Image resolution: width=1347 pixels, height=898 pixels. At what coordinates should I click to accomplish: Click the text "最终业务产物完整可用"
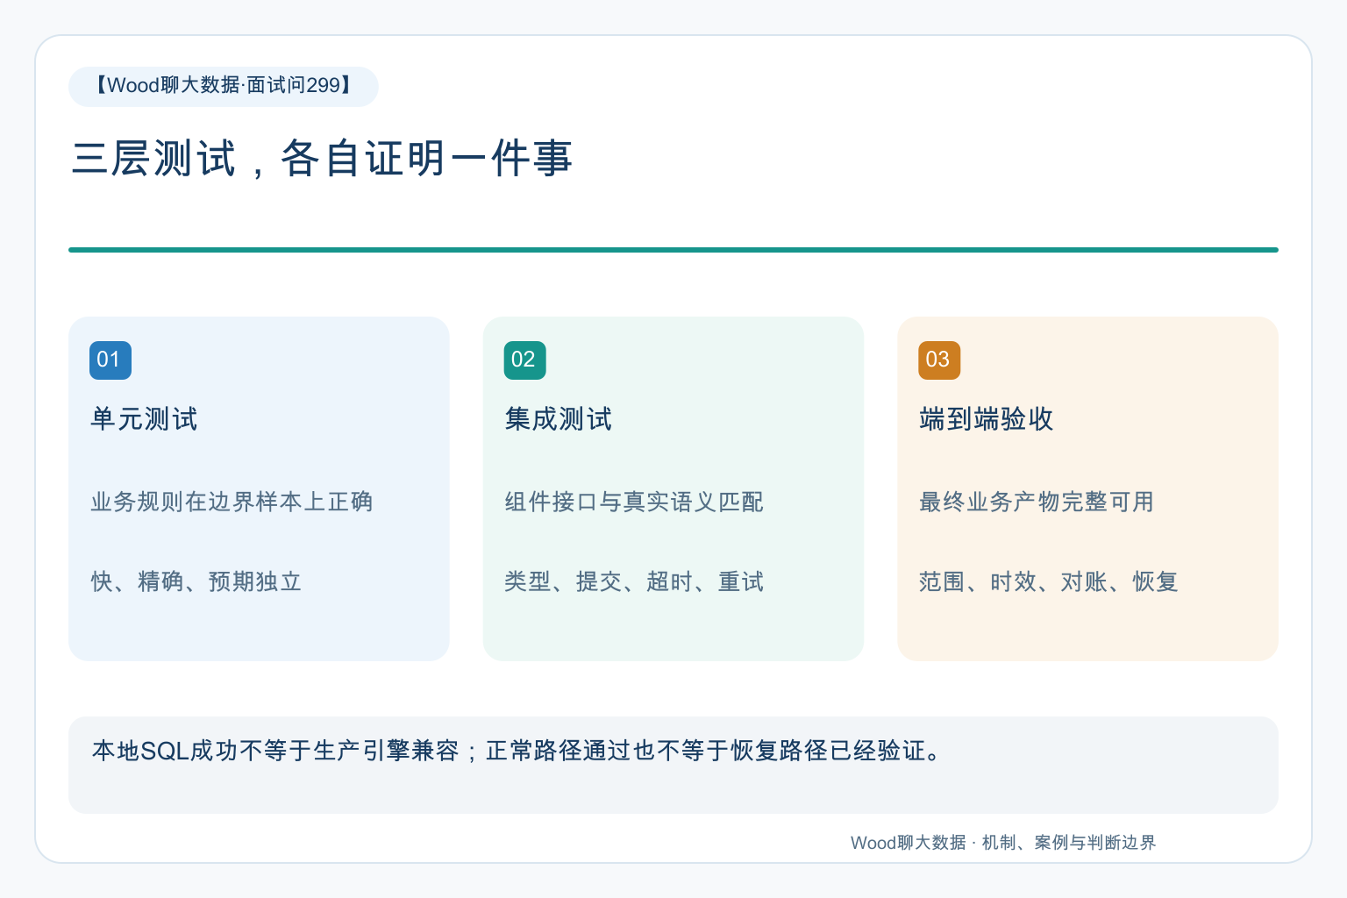[1037, 502]
